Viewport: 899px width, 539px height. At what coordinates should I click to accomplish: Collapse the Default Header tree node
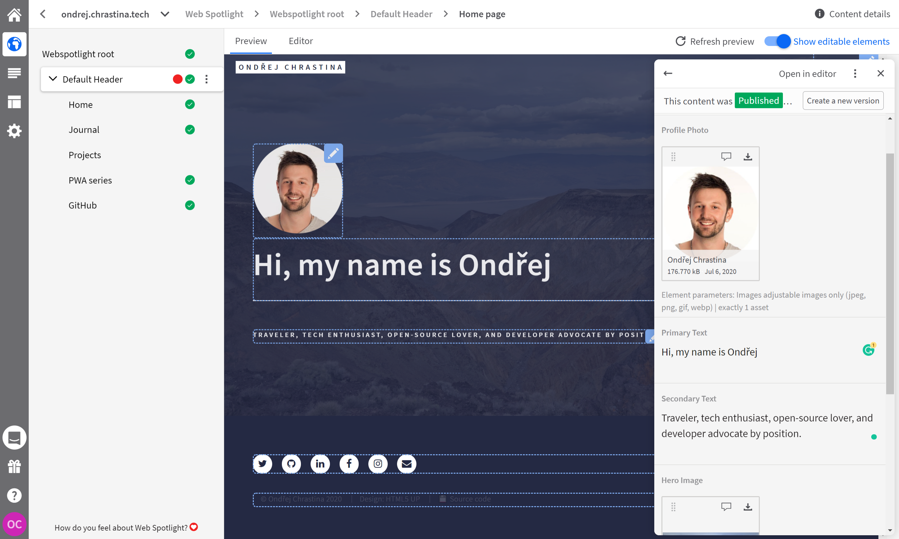pos(53,79)
